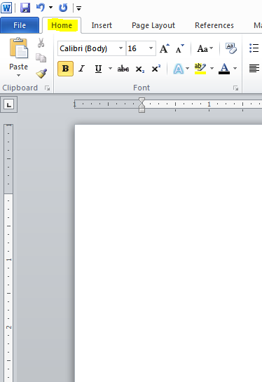Click the Bullets list icon
The height and width of the screenshot is (382, 262).
tap(254, 48)
